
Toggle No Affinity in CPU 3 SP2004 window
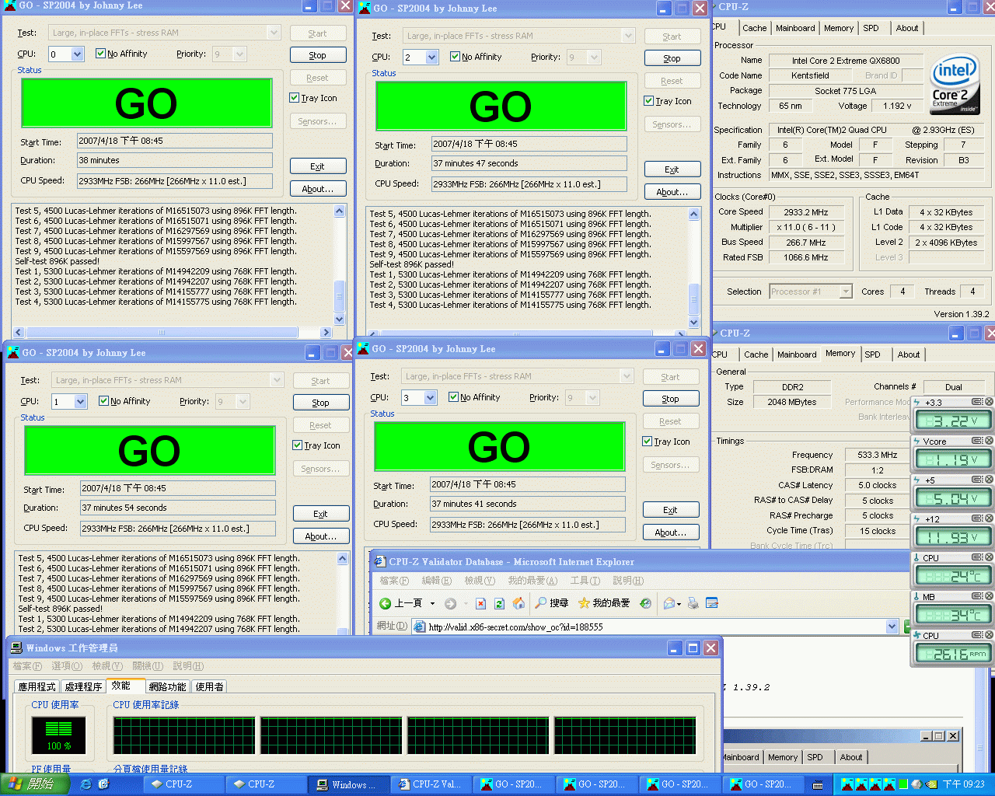[x=454, y=397]
